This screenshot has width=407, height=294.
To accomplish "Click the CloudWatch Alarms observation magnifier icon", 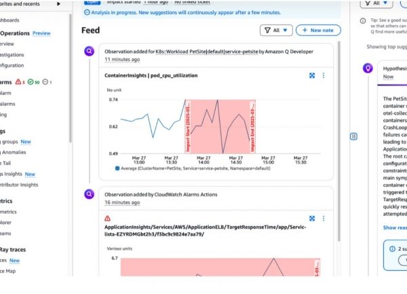I will click(x=89, y=194).
